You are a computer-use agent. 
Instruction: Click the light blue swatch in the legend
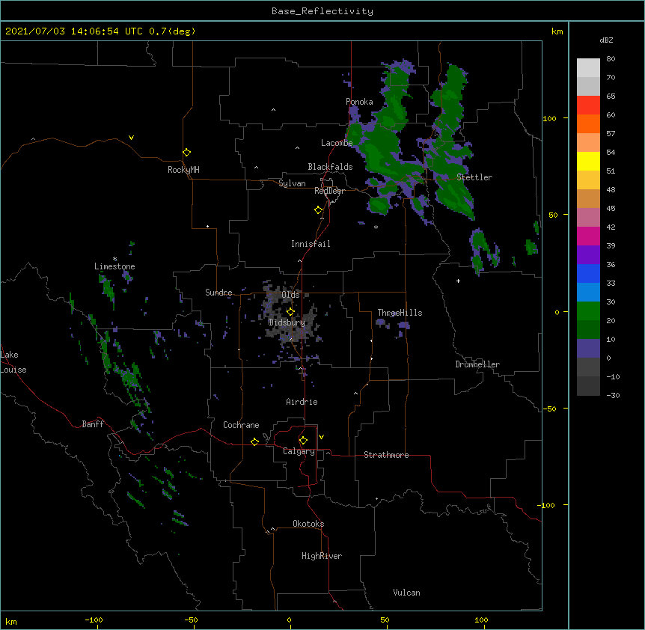(588, 292)
